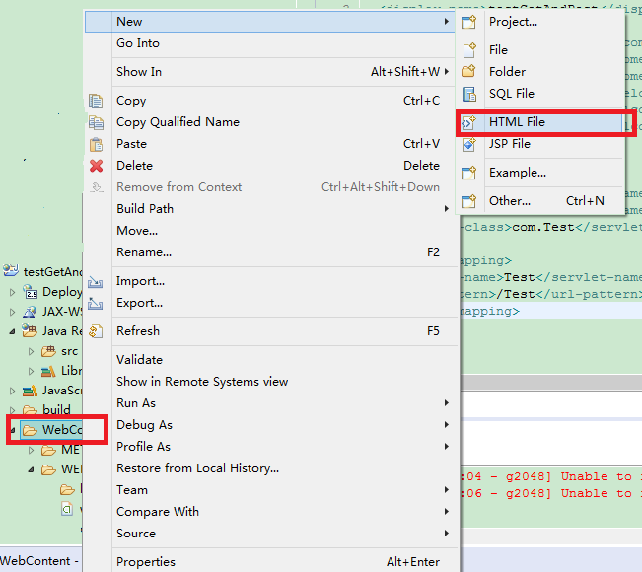The height and width of the screenshot is (572, 642).
Task: Choose Go Into from context menu
Action: 270,43
